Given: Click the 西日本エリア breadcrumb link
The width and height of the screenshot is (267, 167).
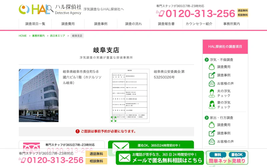Looking at the screenshot, I should (x=57, y=36).
